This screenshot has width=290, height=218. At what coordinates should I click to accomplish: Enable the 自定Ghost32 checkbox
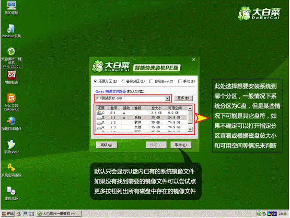[151, 81]
